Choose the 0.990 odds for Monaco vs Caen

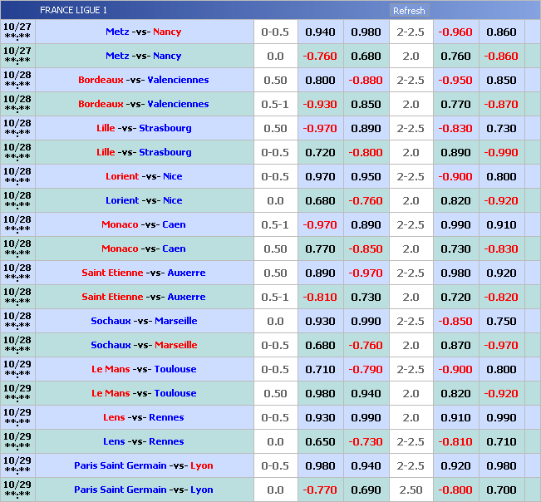tap(455, 224)
